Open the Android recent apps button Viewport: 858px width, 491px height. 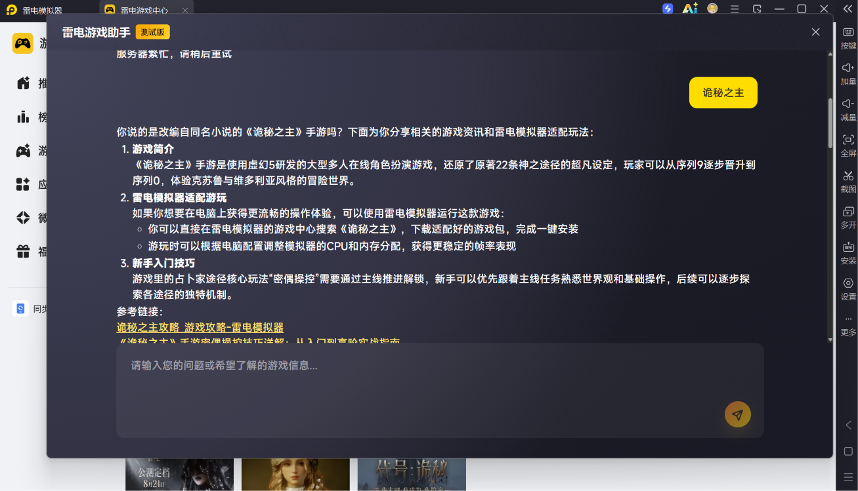coord(848,476)
